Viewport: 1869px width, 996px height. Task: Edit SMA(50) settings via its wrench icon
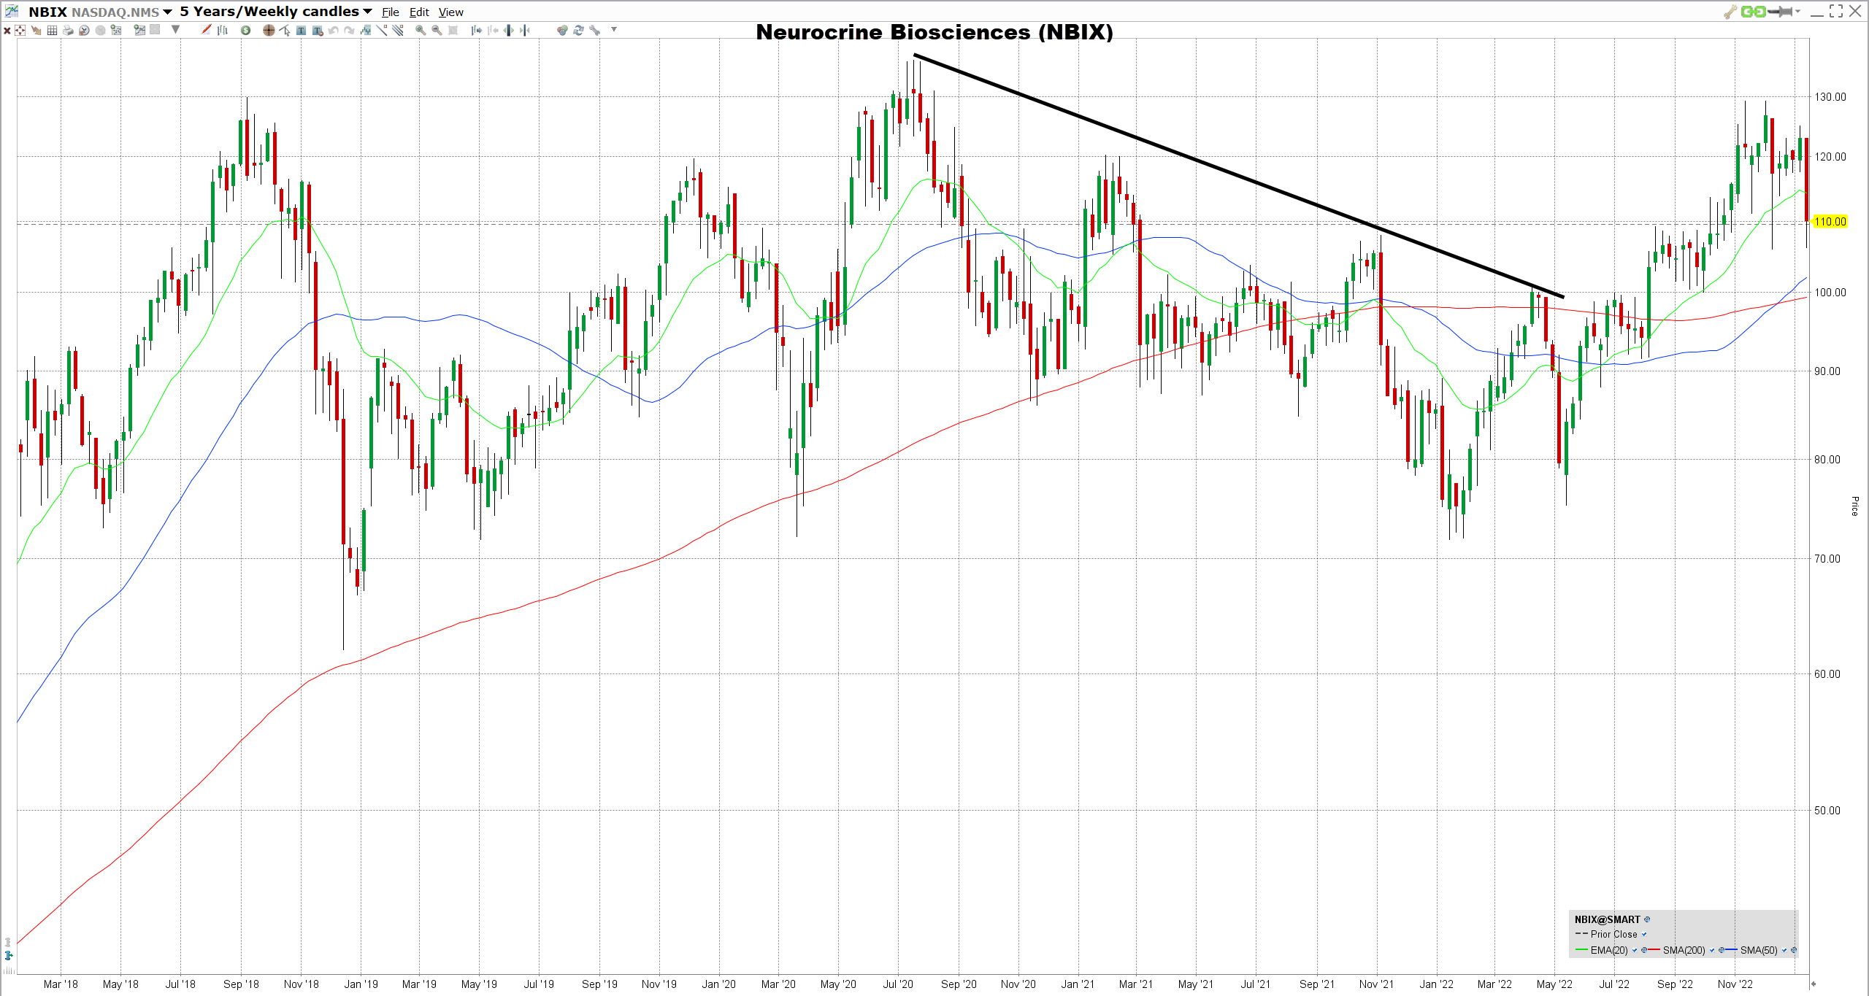[1794, 950]
